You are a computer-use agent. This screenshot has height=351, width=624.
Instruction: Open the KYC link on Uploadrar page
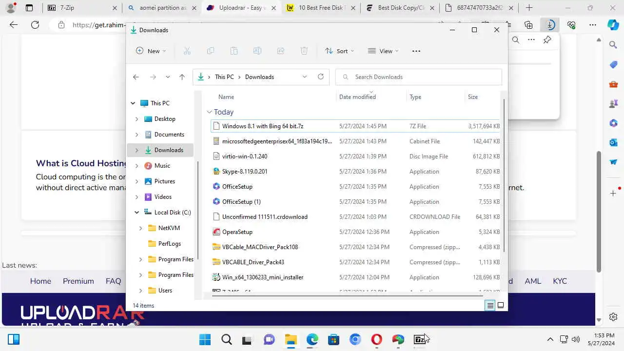(x=560, y=281)
